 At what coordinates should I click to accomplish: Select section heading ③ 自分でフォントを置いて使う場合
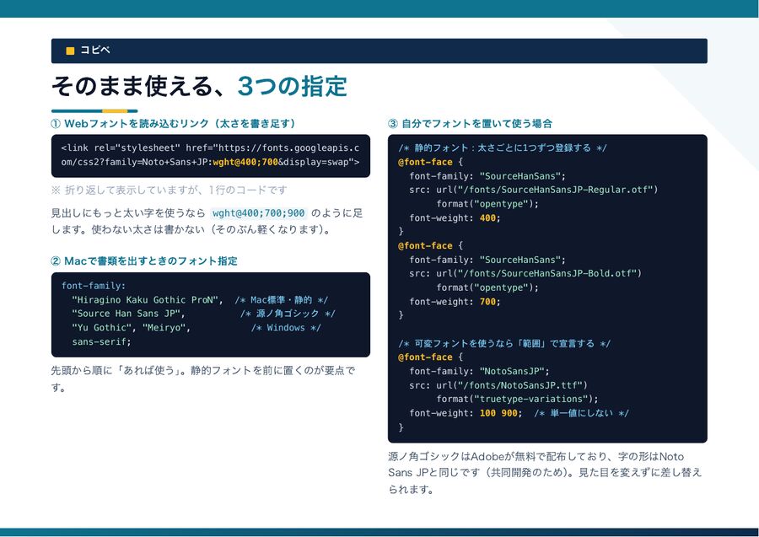pyautogui.click(x=470, y=124)
